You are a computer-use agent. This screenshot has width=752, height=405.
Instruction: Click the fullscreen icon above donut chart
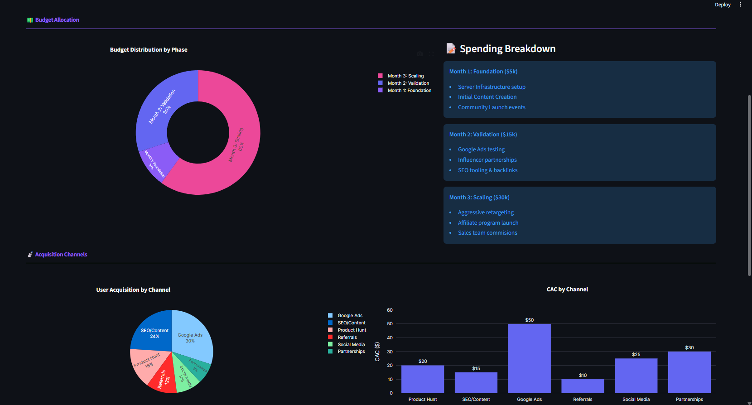click(431, 54)
